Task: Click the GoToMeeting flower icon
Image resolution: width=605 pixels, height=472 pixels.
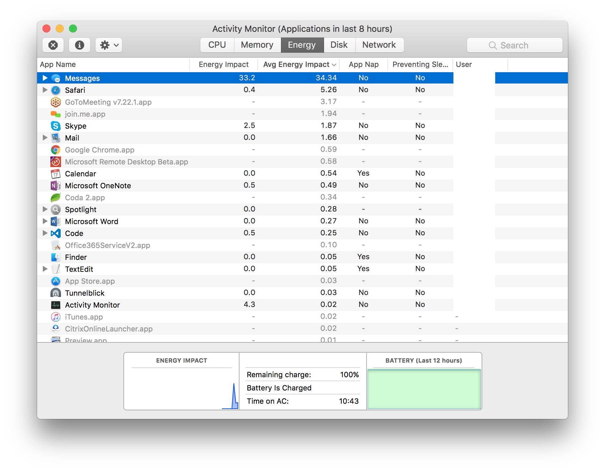Action: coord(56,102)
